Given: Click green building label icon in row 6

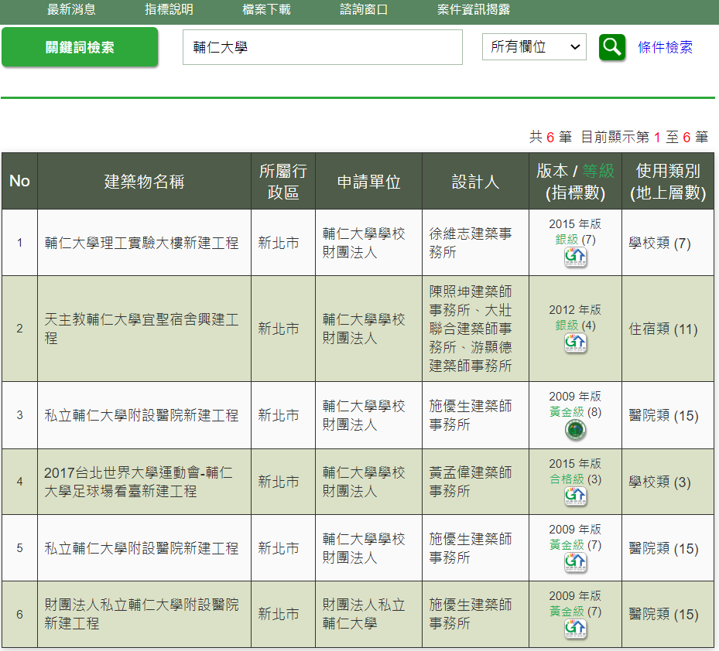Looking at the screenshot, I should click(575, 628).
